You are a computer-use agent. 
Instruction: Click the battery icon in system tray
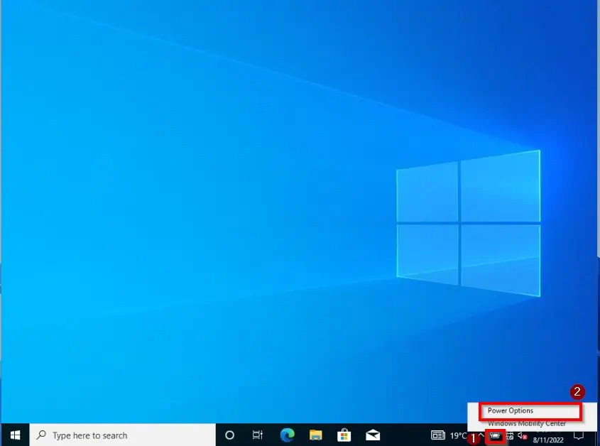coord(495,435)
